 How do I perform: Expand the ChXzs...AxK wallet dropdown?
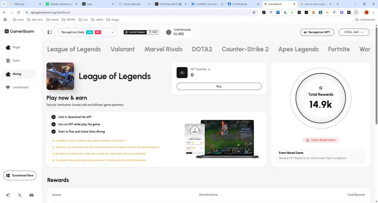pyautogui.click(x=354, y=32)
